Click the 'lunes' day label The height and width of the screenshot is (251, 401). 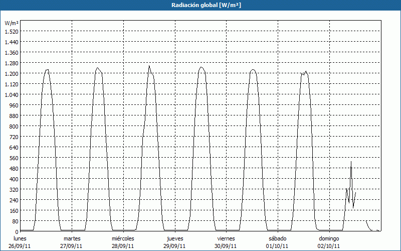point(20,238)
